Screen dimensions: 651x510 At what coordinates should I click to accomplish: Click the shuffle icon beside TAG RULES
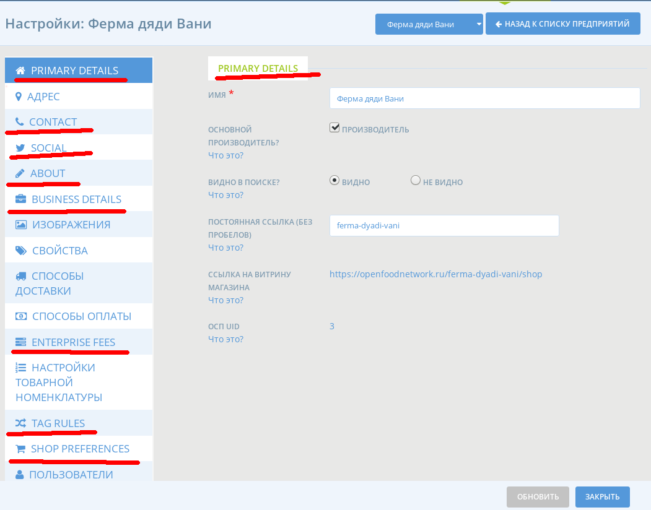coord(21,423)
